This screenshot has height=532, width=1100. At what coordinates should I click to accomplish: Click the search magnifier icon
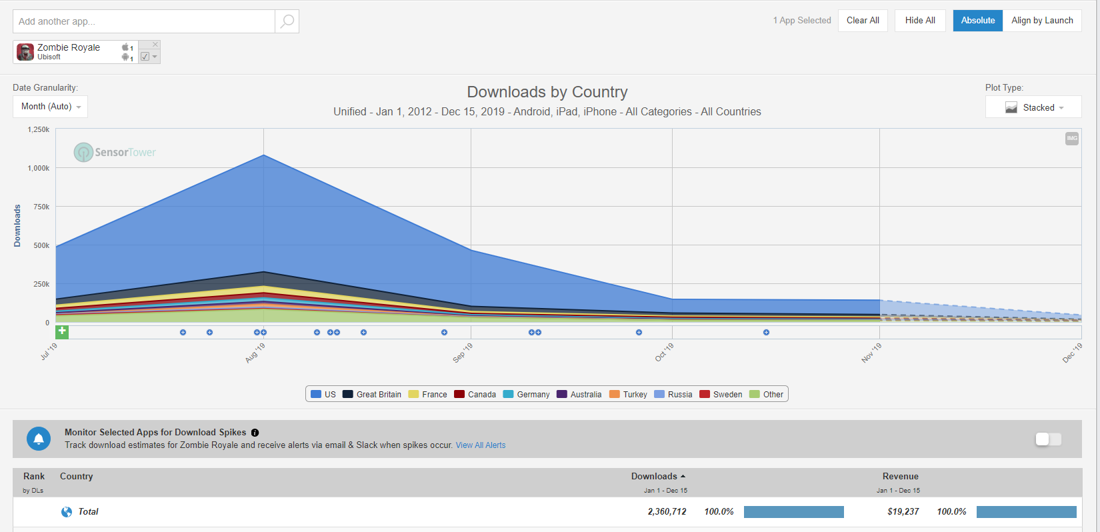tap(287, 21)
